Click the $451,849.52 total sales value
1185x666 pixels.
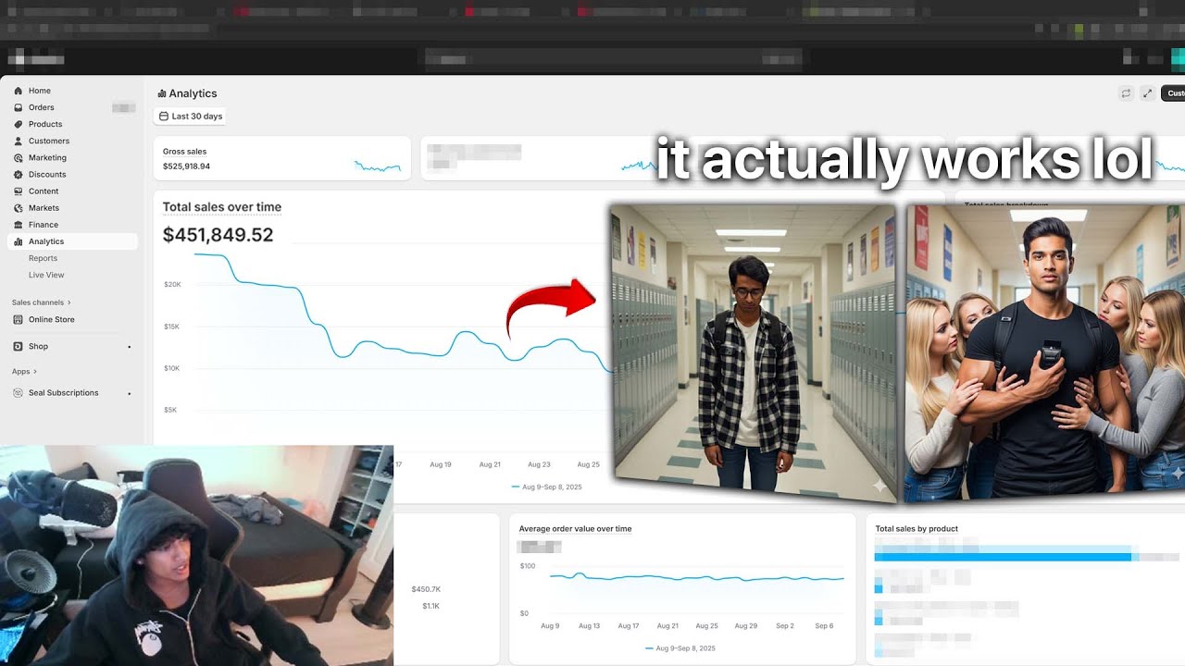coord(218,235)
